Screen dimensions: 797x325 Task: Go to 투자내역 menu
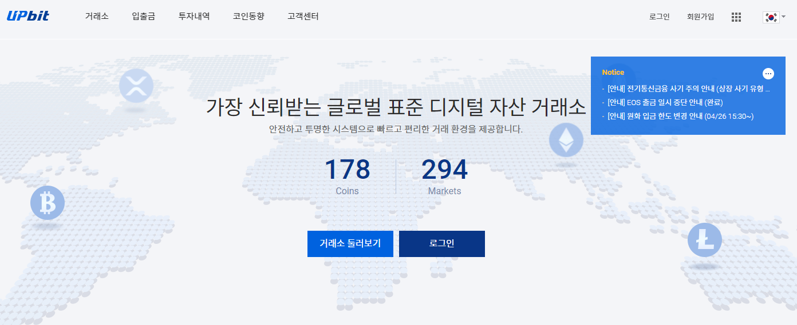[x=194, y=17]
